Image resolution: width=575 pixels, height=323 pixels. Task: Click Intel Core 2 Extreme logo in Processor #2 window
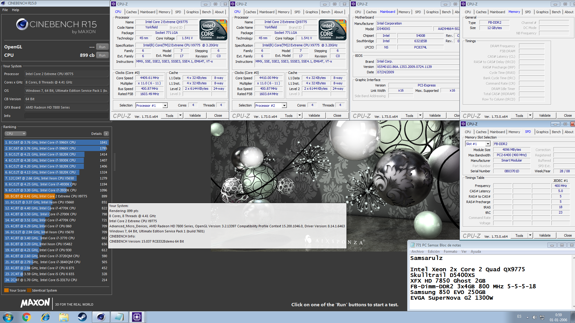333,30
